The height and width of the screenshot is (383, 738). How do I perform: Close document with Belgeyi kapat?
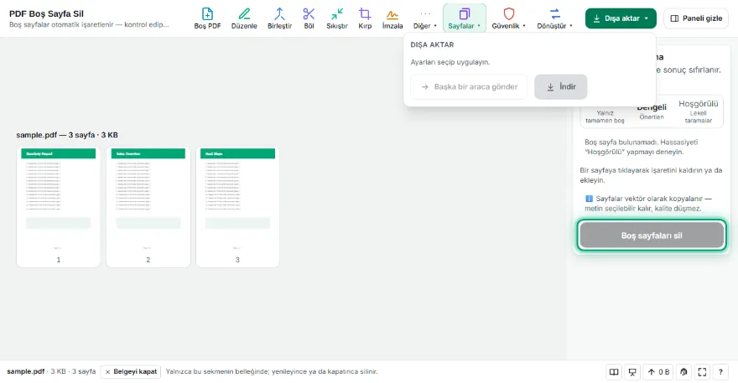click(131, 372)
